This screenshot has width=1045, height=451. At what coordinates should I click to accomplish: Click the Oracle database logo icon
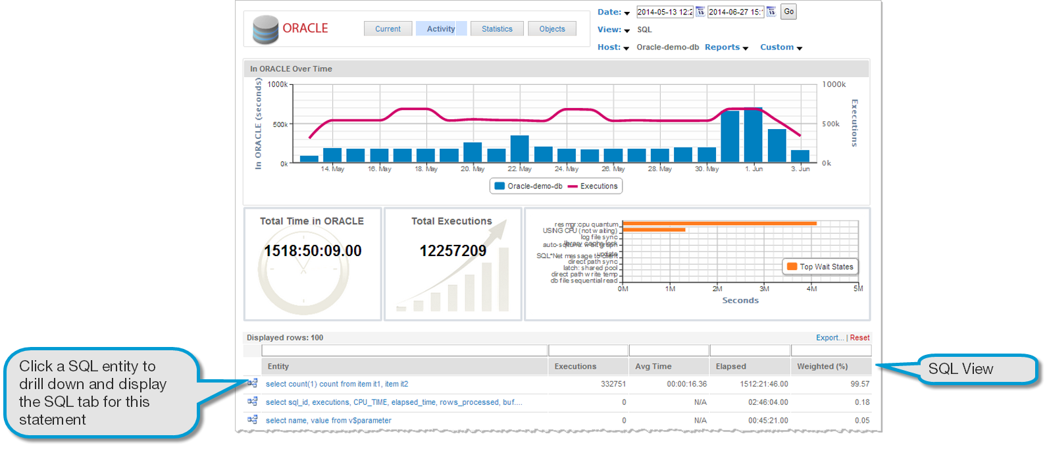(266, 30)
